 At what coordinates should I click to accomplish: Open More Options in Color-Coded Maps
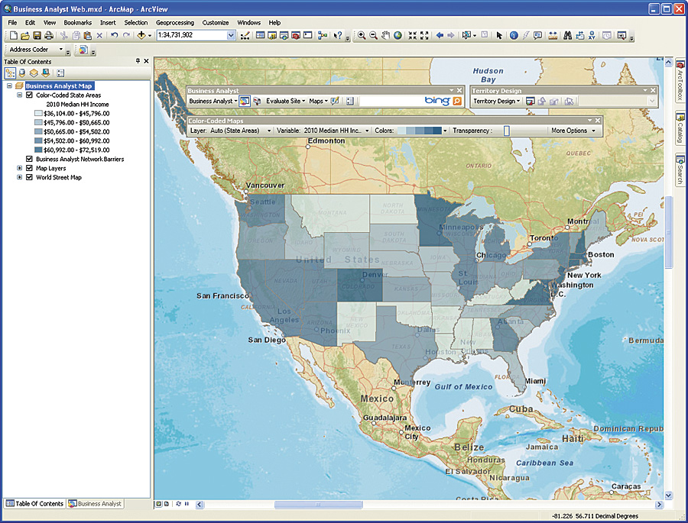[573, 131]
